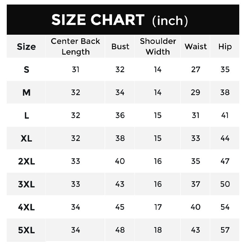The image size is (246, 246).
Task: Select the 4XL size row label
Action: pyautogui.click(x=26, y=207)
